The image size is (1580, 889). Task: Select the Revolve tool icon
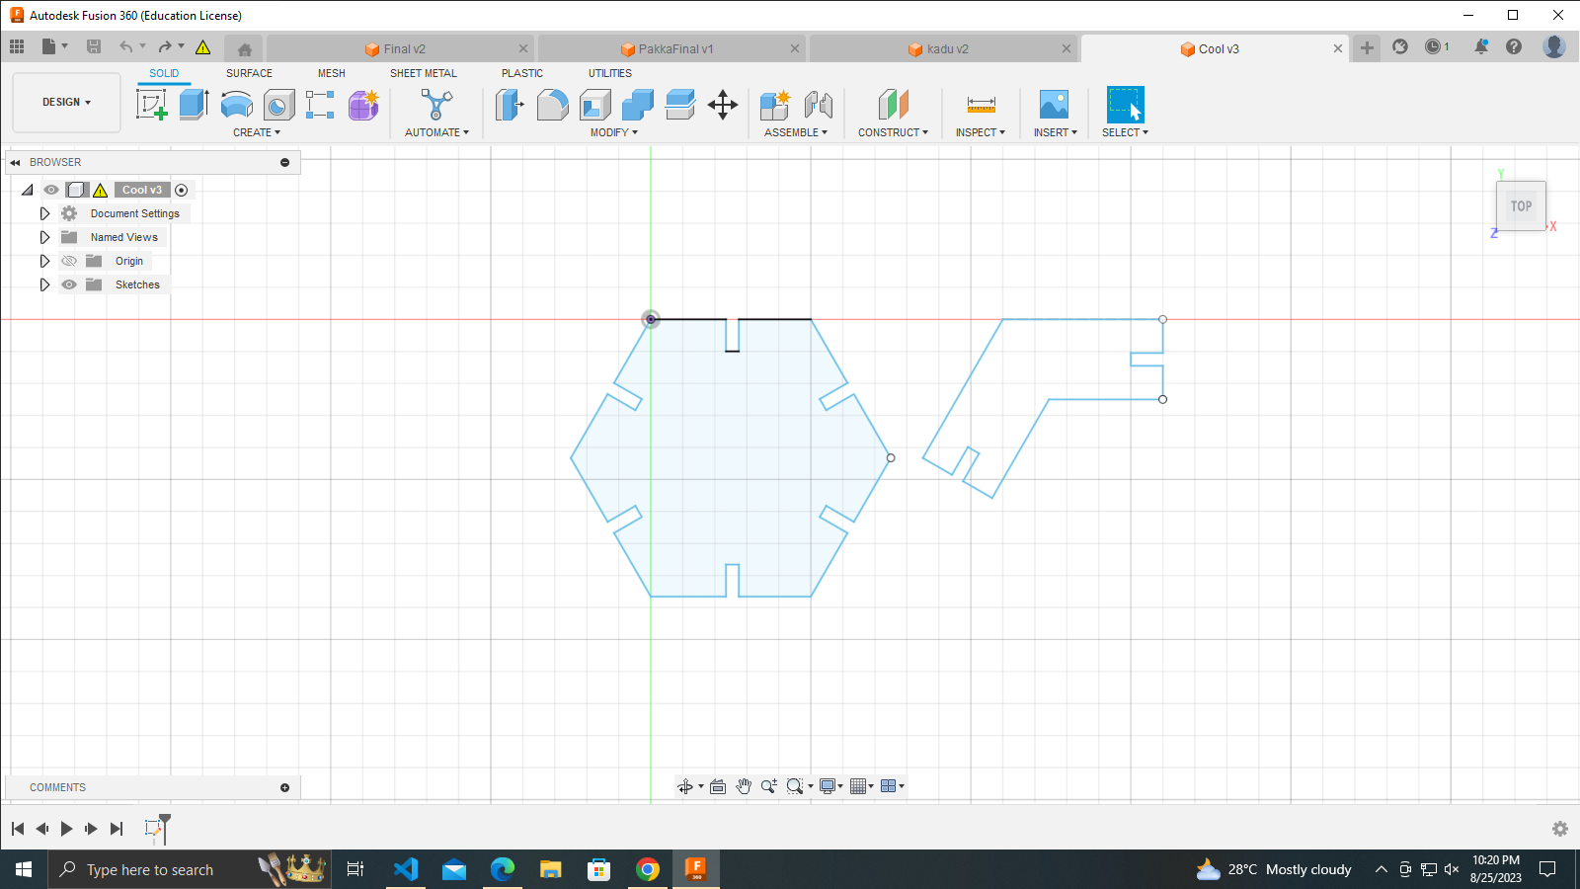click(236, 105)
